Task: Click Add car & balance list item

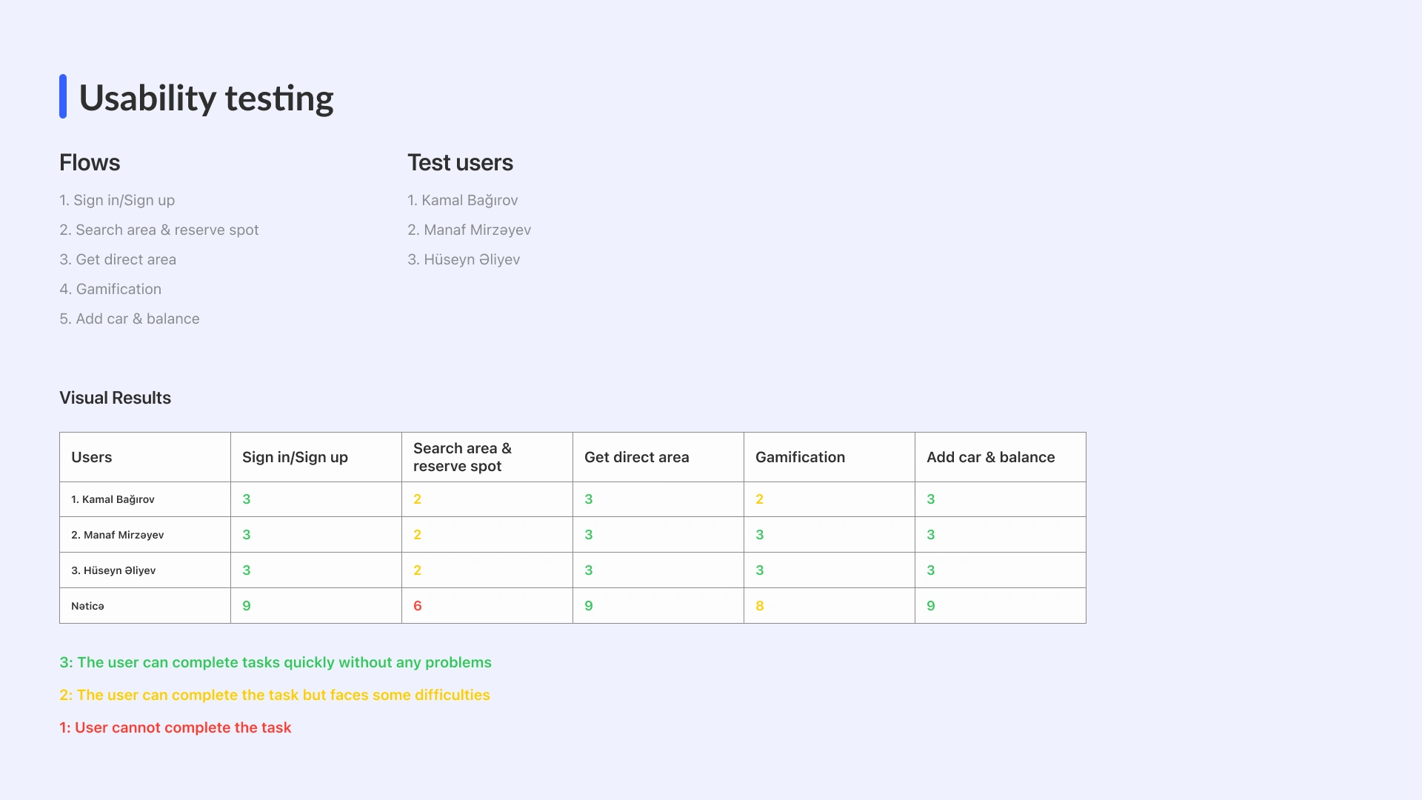Action: point(130,319)
